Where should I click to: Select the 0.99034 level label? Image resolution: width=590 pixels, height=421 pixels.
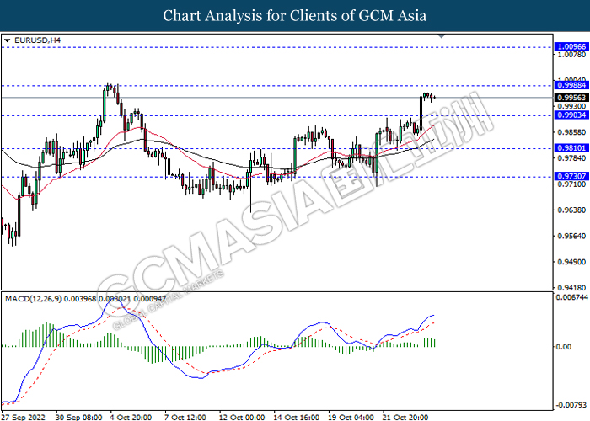click(x=571, y=115)
